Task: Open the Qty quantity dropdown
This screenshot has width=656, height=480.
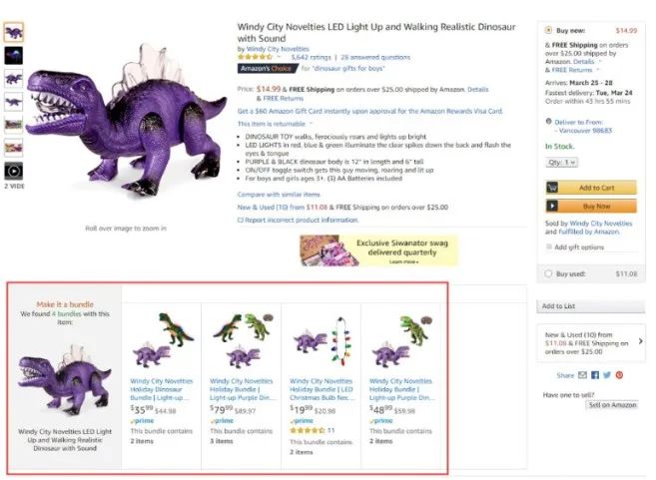Action: coord(561,163)
